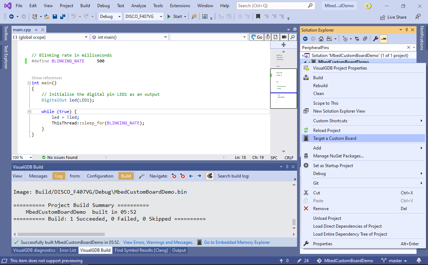Switch to VisualGDB diagnostics tab
Viewport: 428px width, 265px height.
(34, 250)
